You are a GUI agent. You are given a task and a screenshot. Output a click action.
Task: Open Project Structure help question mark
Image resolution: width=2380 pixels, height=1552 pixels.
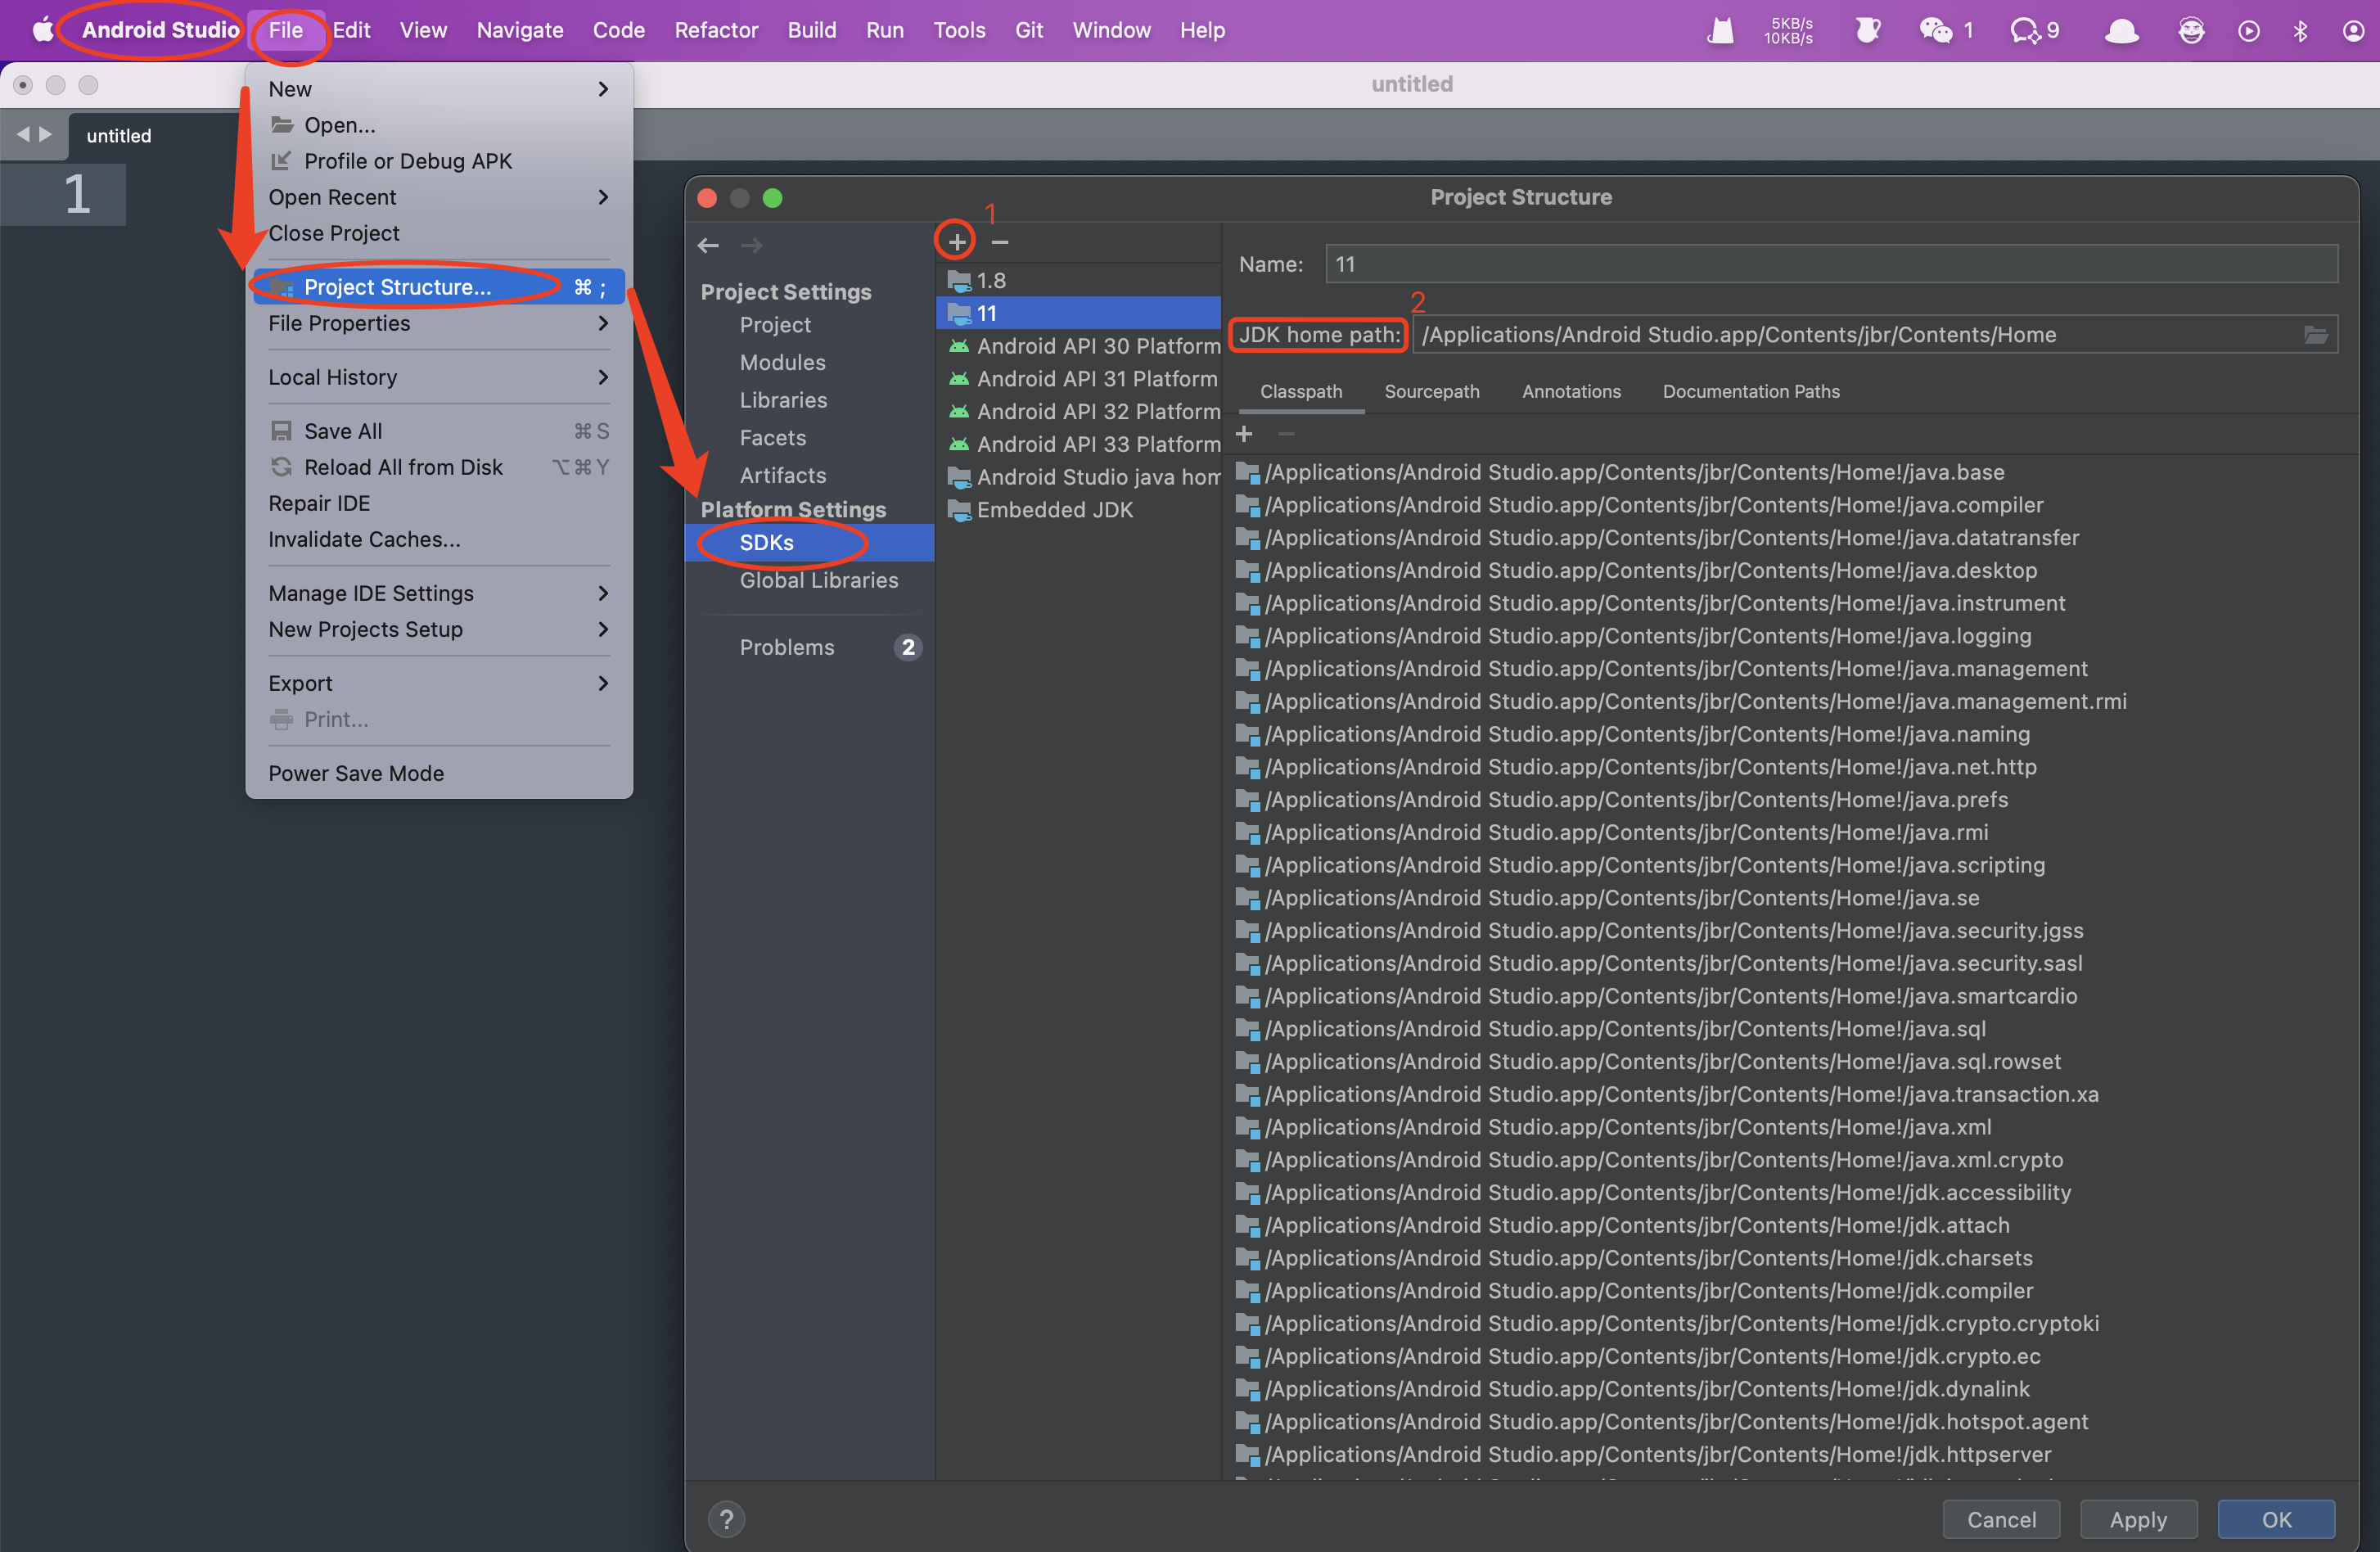coord(726,1519)
